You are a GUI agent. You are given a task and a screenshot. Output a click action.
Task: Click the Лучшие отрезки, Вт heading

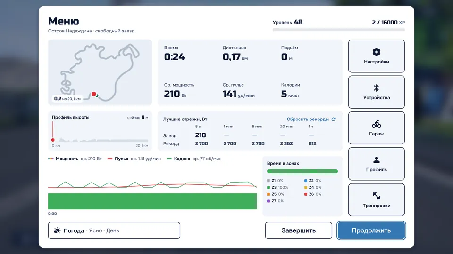tap(185, 119)
